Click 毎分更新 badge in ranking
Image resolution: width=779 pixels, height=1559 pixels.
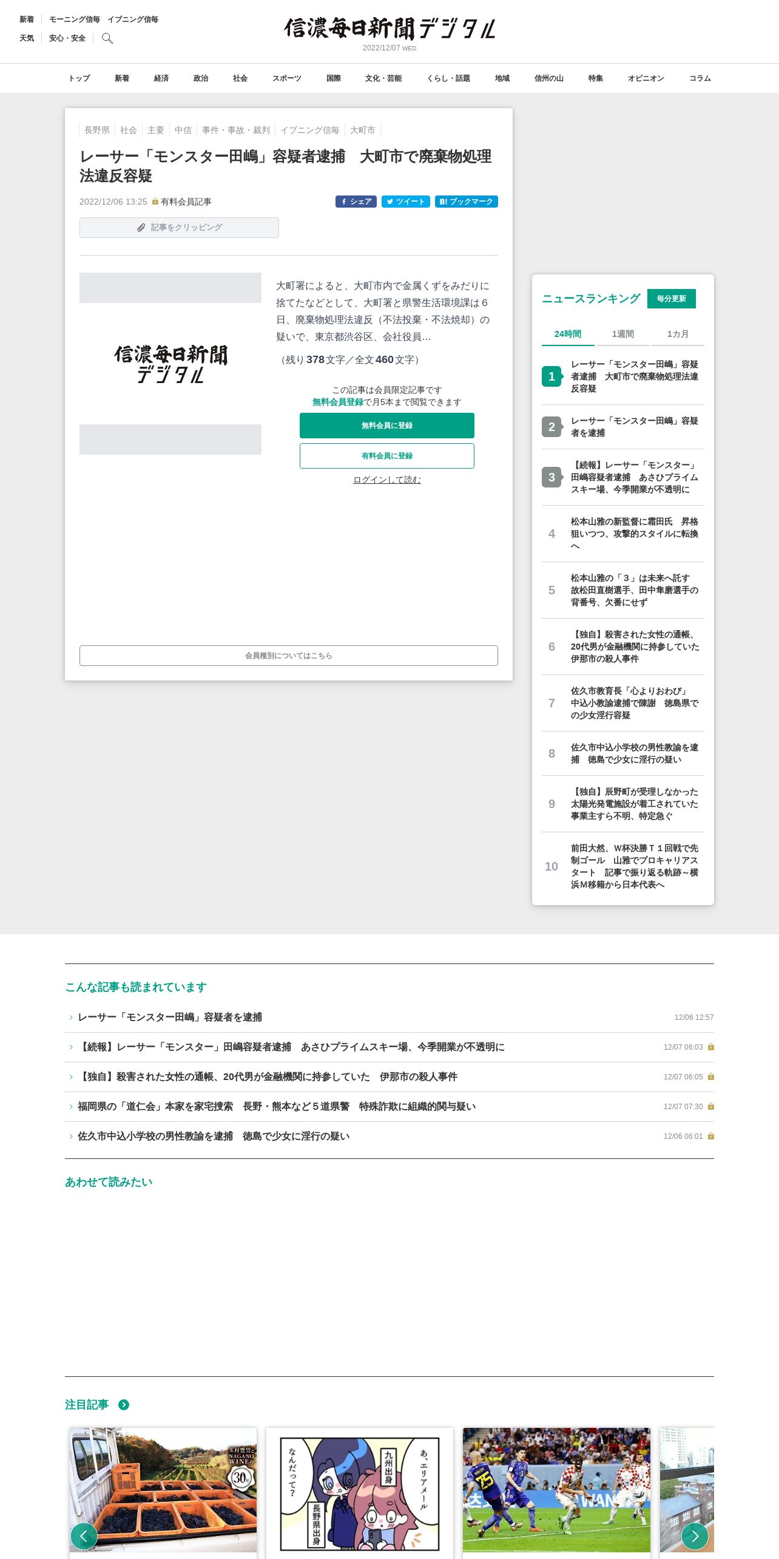coord(672,299)
